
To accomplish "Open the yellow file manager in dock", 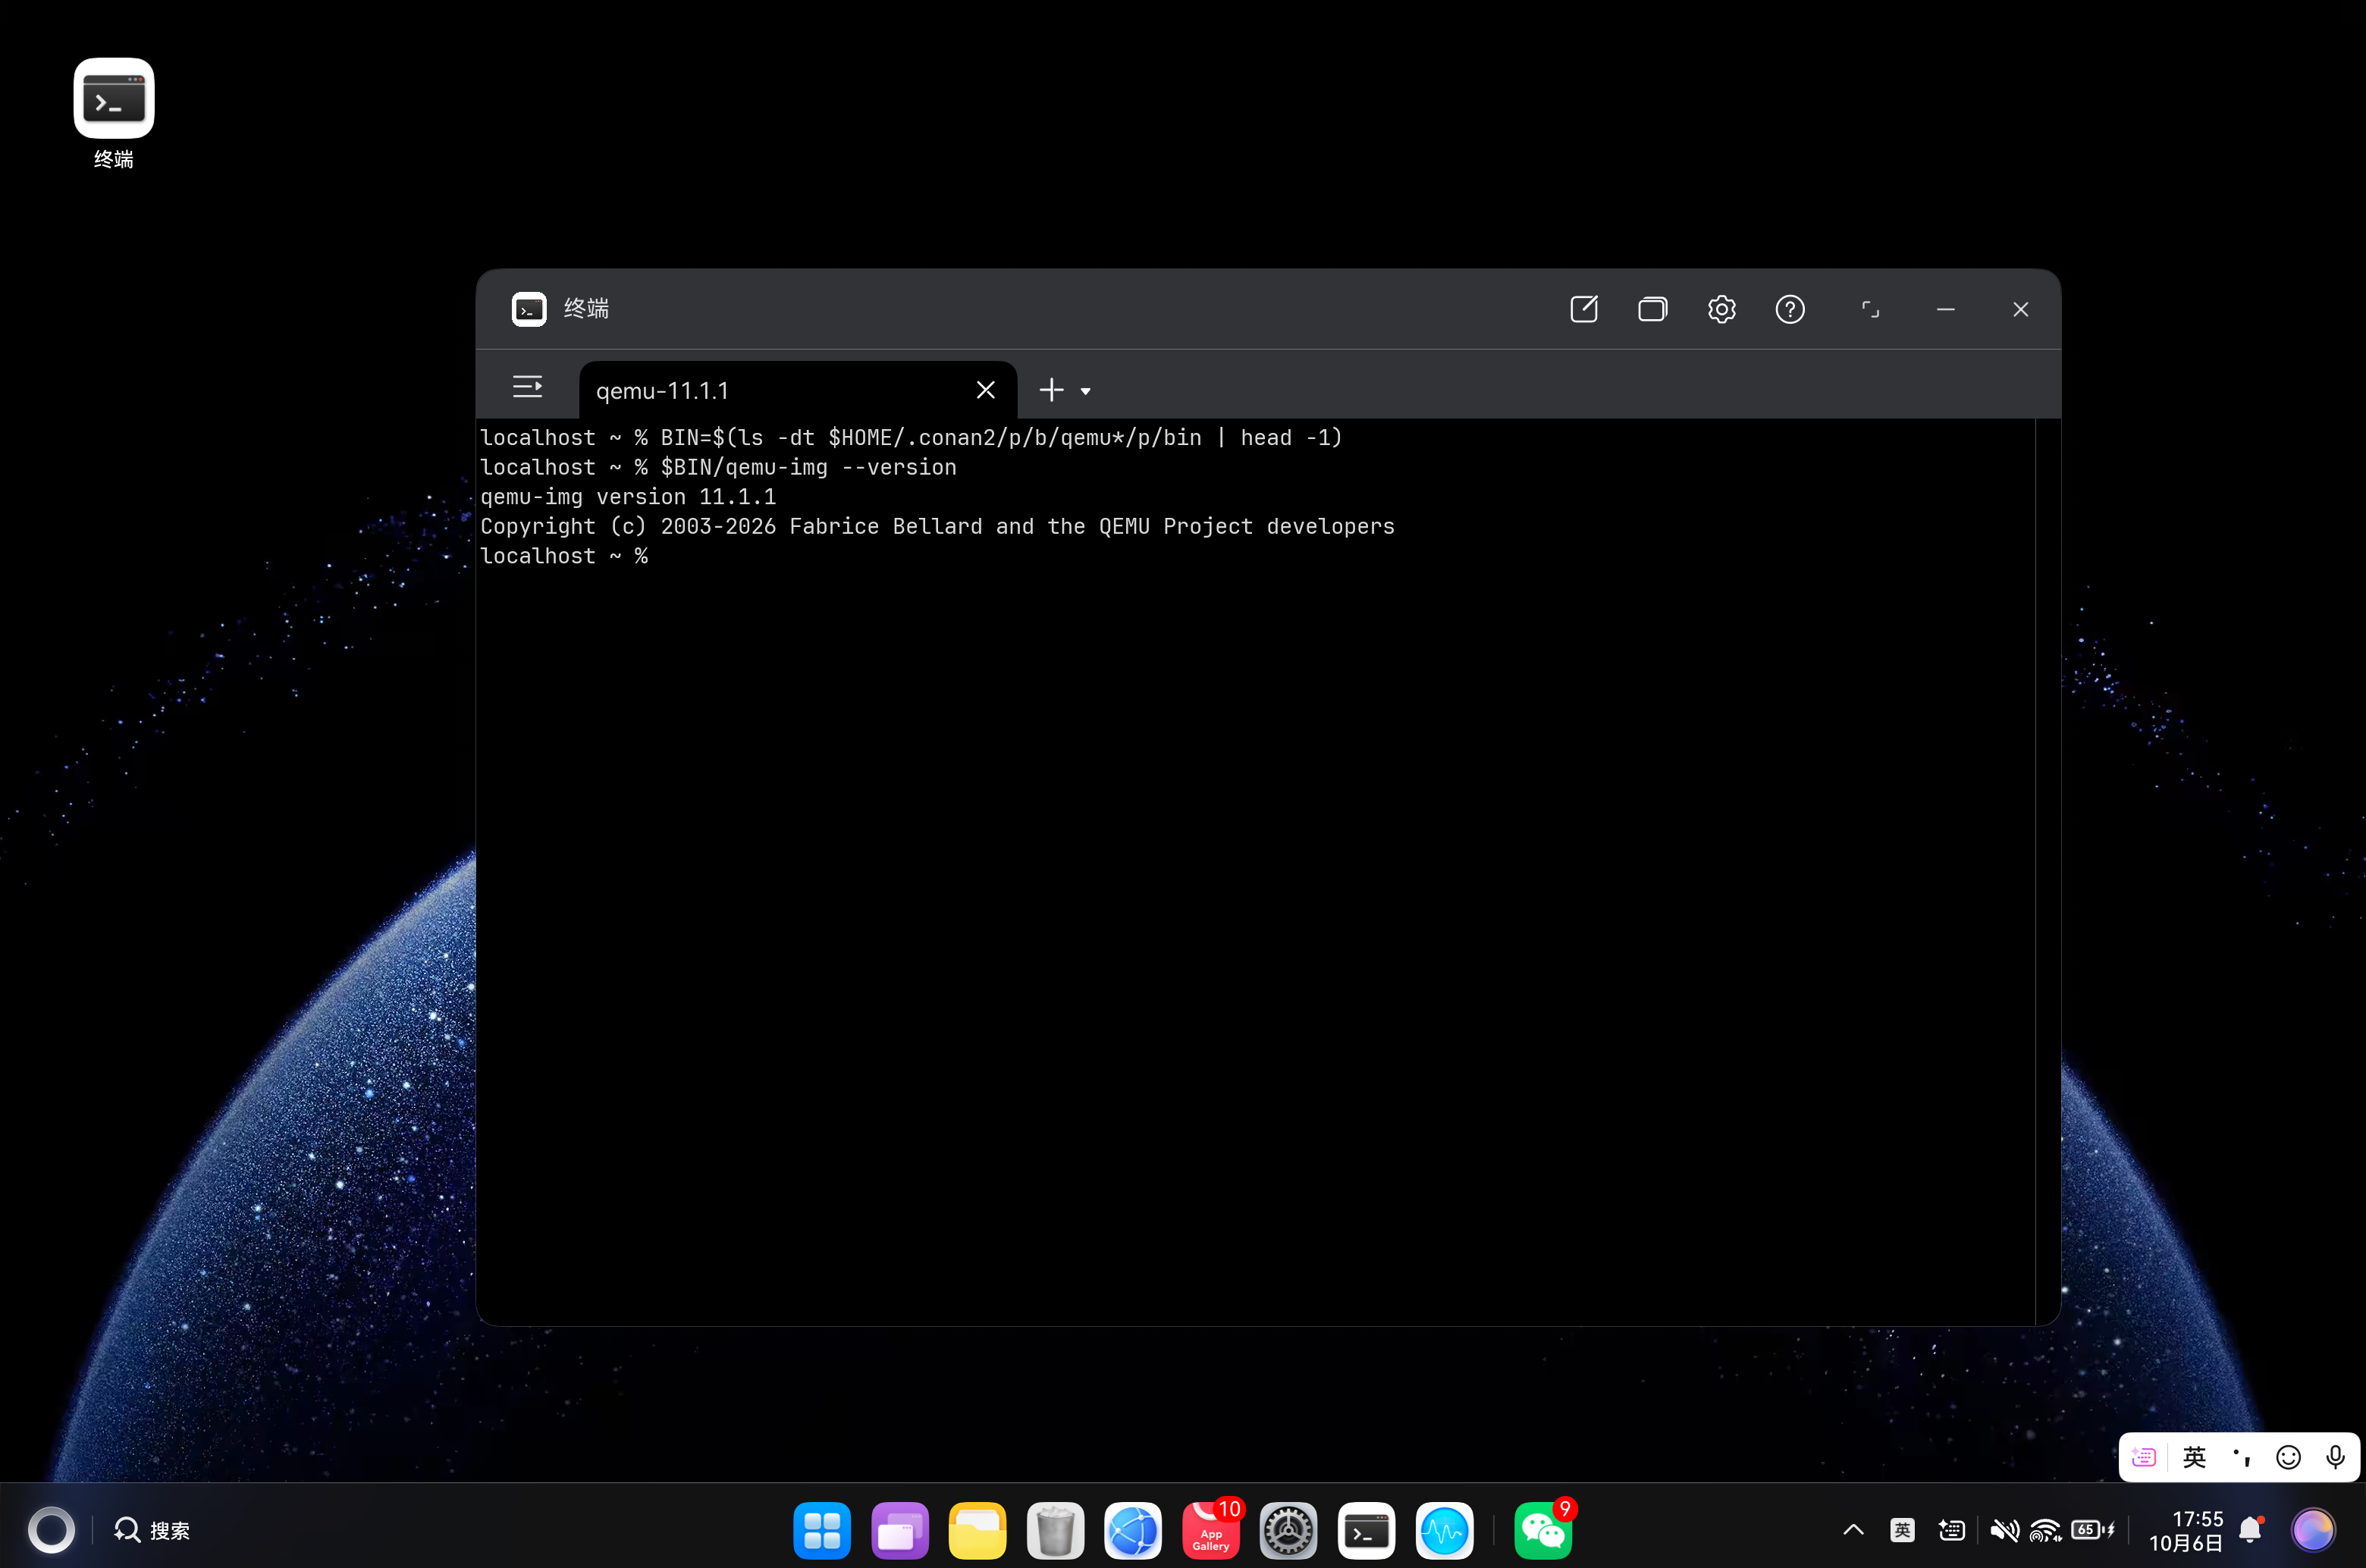I will pos(977,1530).
